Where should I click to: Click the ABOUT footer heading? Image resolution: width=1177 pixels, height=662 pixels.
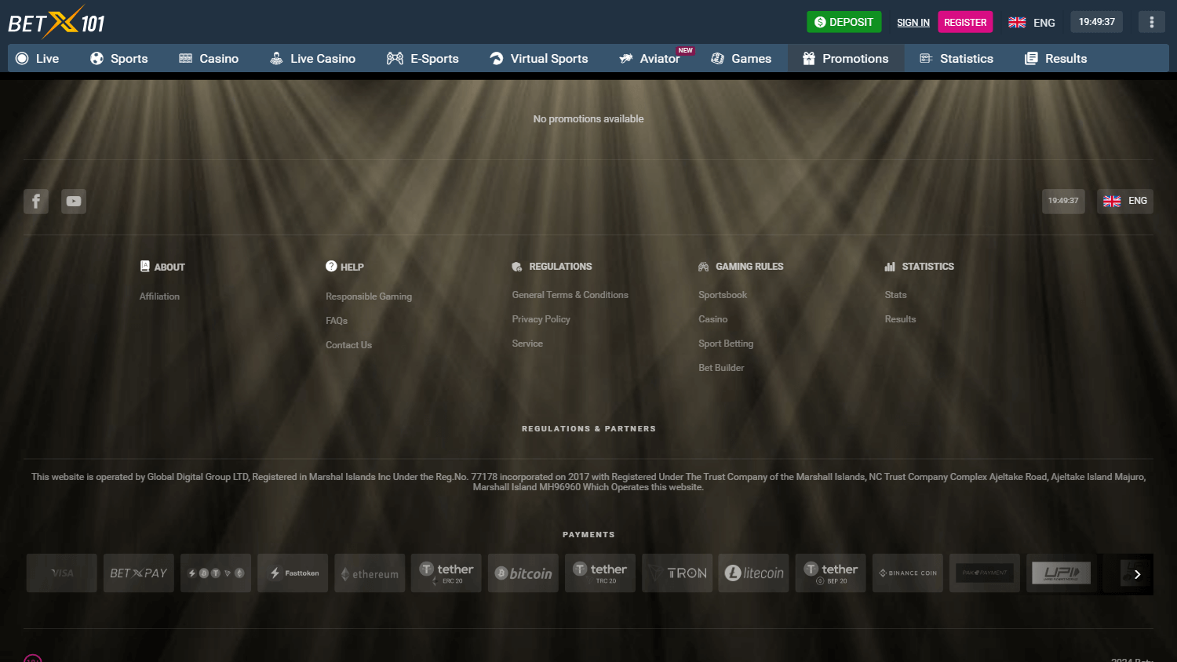tap(162, 267)
